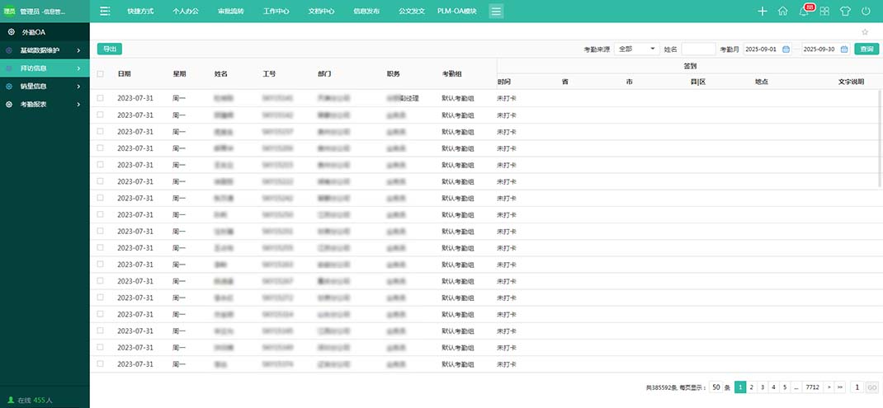Go to the home icon
This screenshot has height=408, width=883.
click(782, 12)
